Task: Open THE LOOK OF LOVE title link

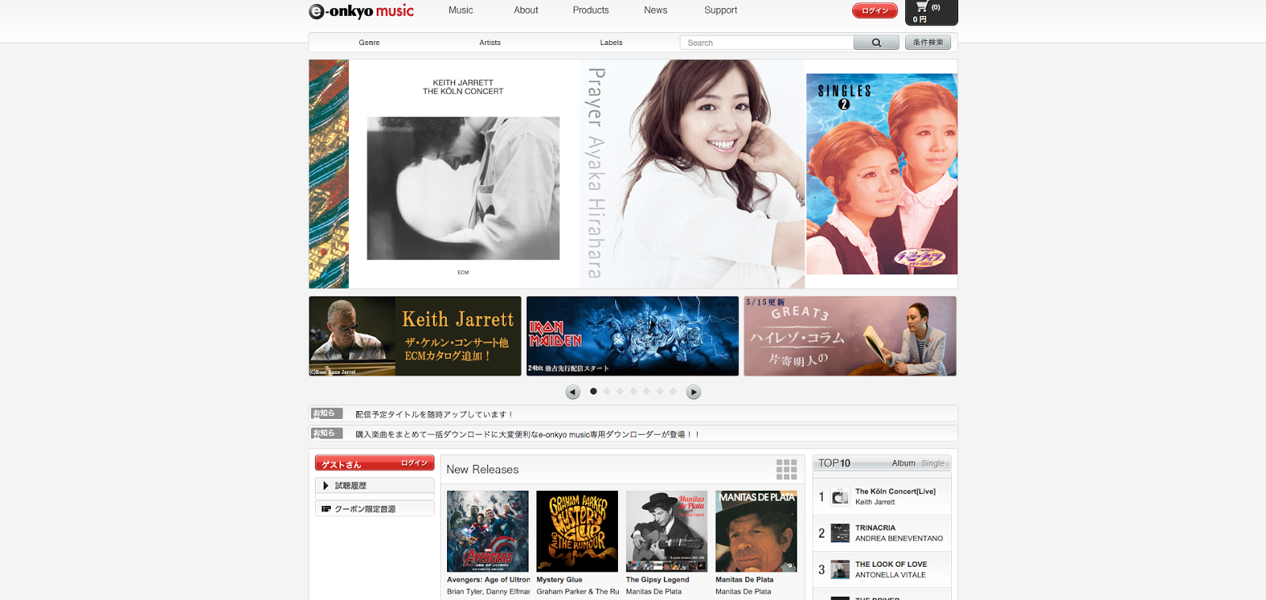Action: 891,564
